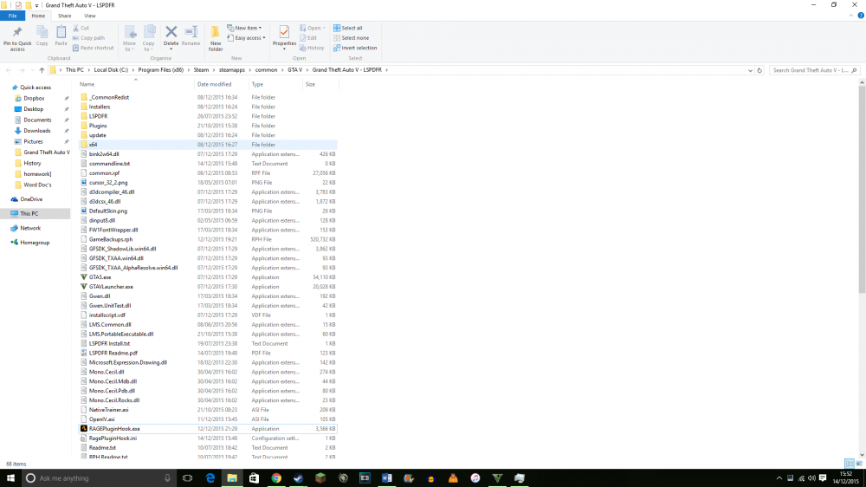Open the New item dropdown
Image resolution: width=866 pixels, height=487 pixels.
pos(244,28)
